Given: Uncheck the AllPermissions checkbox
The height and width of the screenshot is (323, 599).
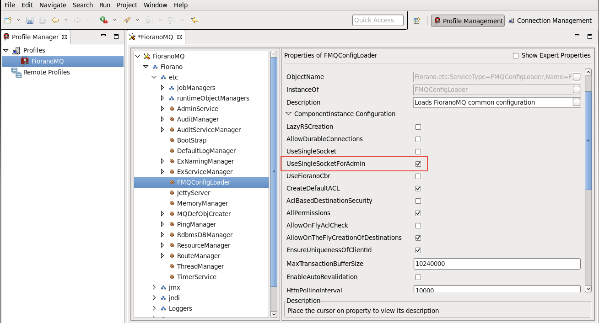Looking at the screenshot, I should click(x=418, y=213).
